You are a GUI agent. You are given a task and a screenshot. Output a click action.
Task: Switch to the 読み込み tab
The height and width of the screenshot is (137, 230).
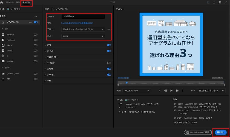10,2
